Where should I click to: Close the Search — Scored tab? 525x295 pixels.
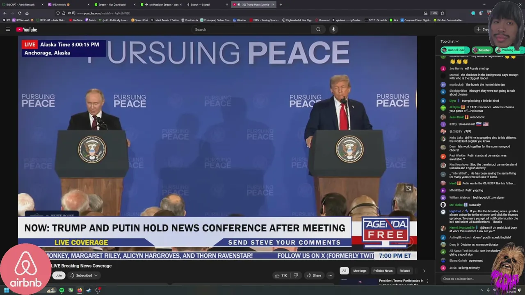click(x=227, y=5)
